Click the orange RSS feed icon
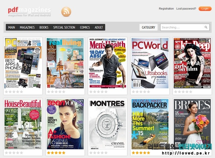 66,12
